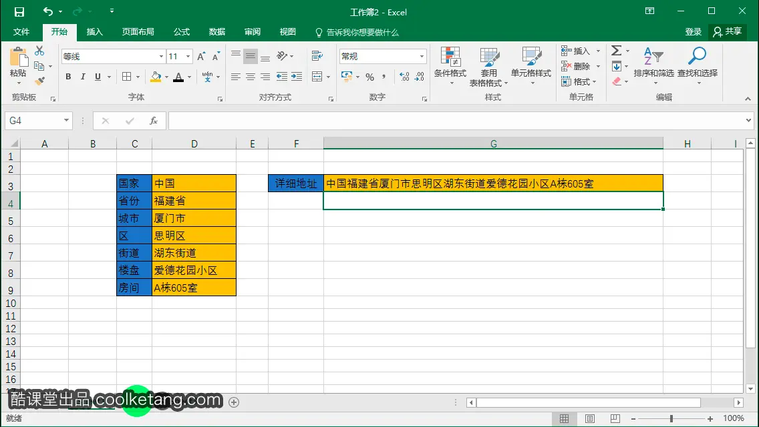Click the Format Painter brush icon

pyautogui.click(x=39, y=81)
